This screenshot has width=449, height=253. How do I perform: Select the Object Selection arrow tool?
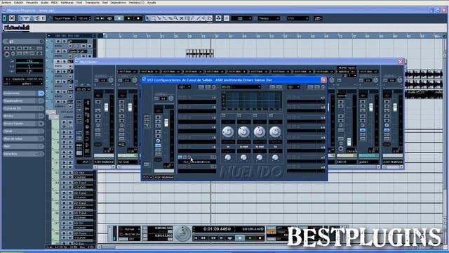pos(148,18)
